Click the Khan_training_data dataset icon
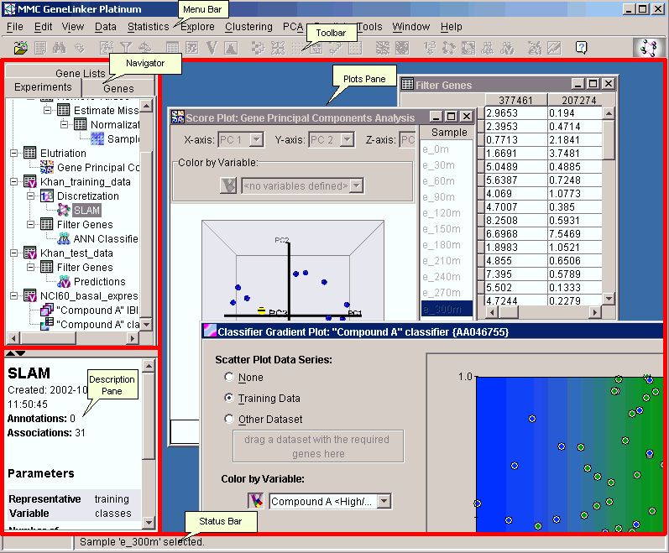 click(x=30, y=181)
